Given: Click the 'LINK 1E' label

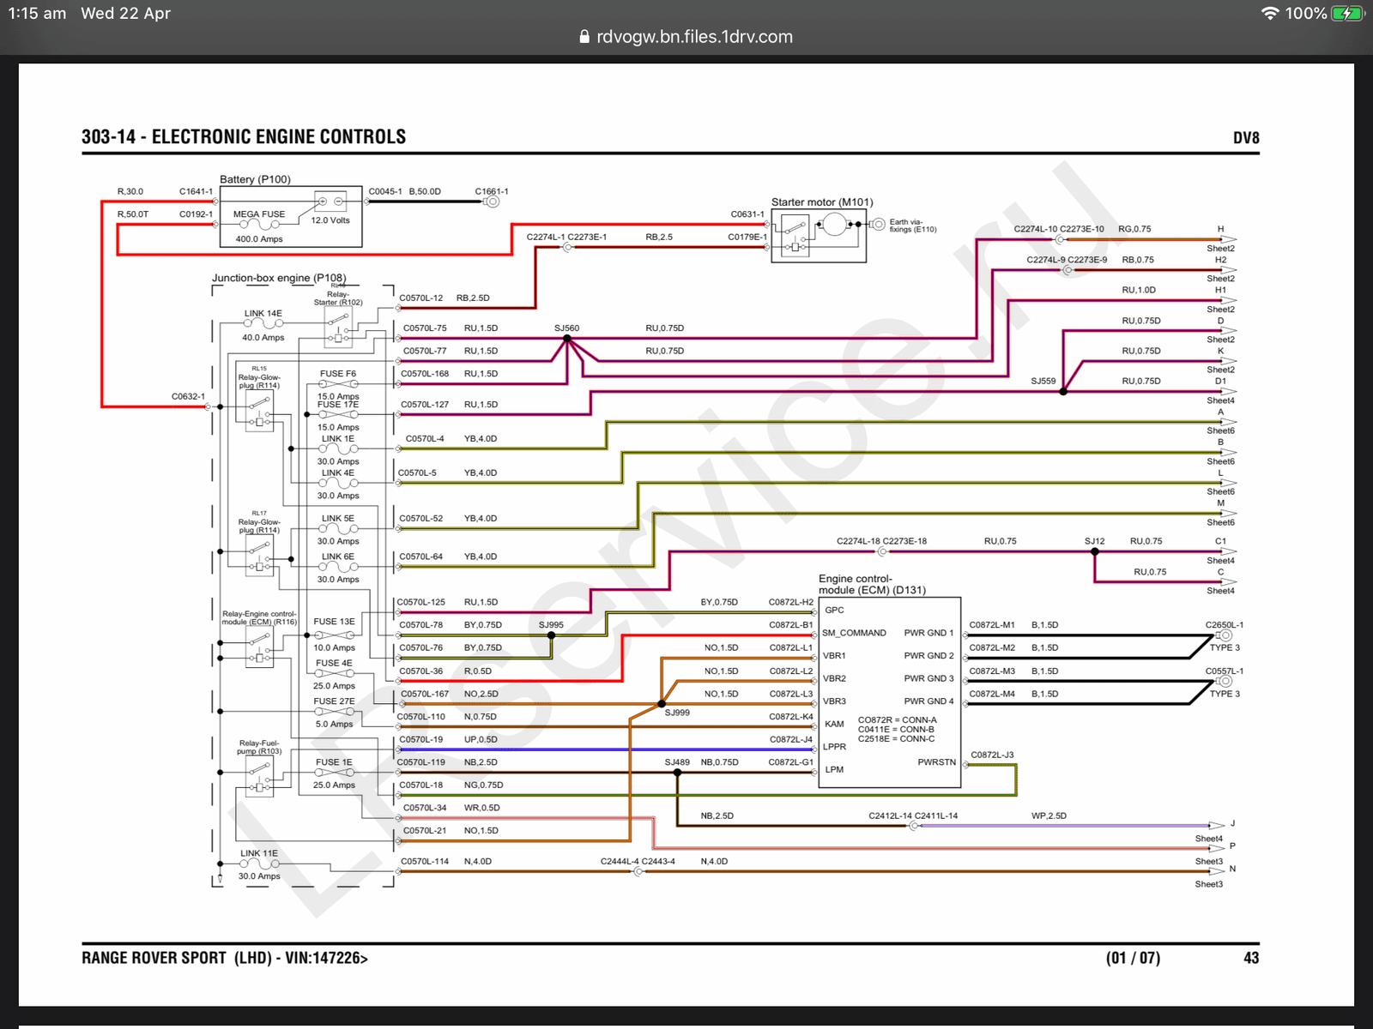Looking at the screenshot, I should point(338,439).
